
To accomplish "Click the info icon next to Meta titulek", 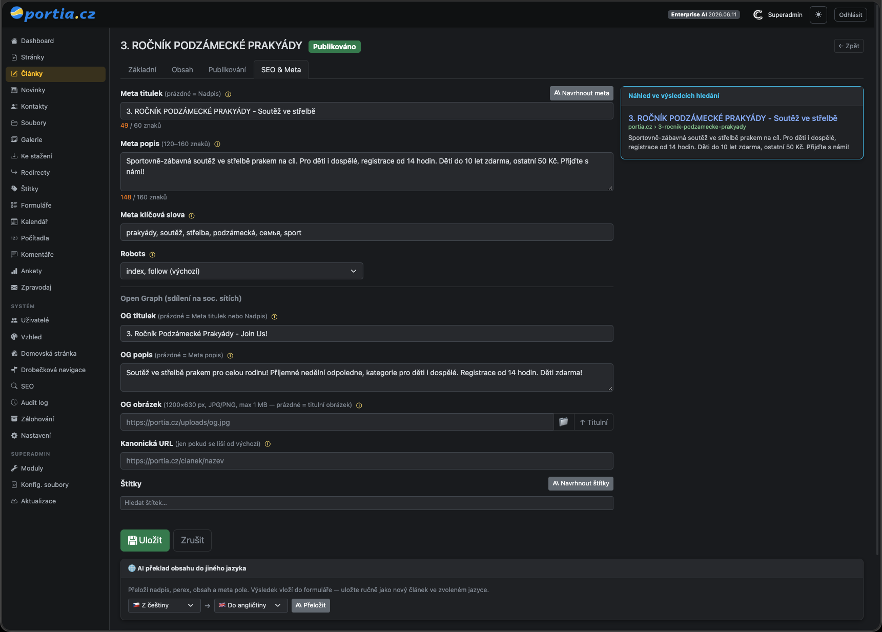I will 228,94.
